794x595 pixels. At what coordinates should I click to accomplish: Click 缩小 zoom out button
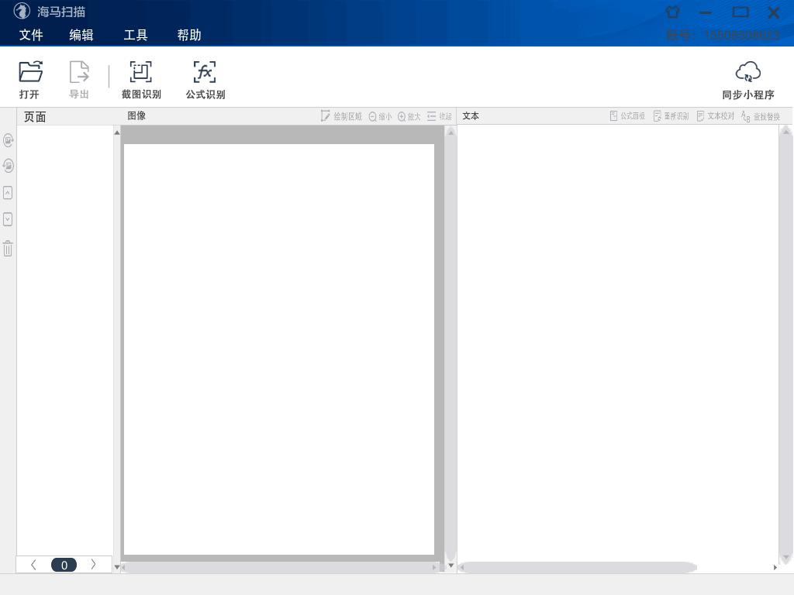(x=380, y=116)
